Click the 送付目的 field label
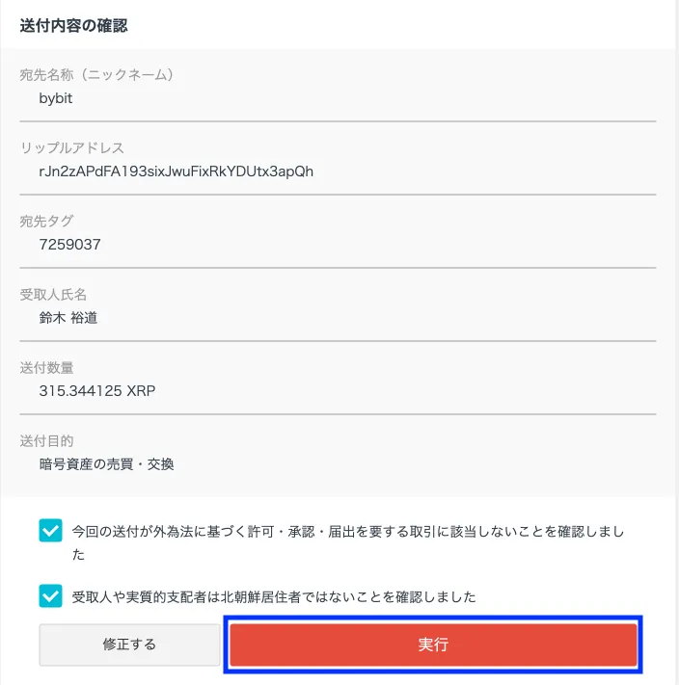679x685 pixels. 46,441
